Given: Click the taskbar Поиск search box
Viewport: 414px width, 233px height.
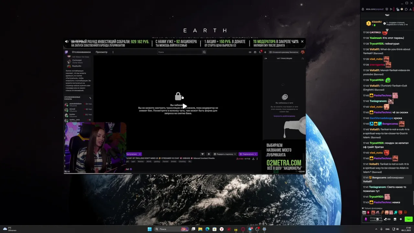Looking at the screenshot, I should coord(171,229).
